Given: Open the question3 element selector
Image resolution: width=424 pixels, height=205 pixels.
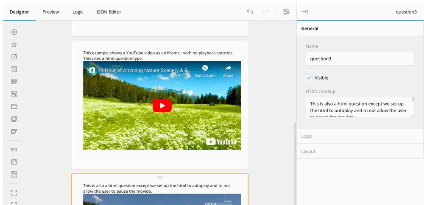Looking at the screenshot, I should click(x=406, y=12).
